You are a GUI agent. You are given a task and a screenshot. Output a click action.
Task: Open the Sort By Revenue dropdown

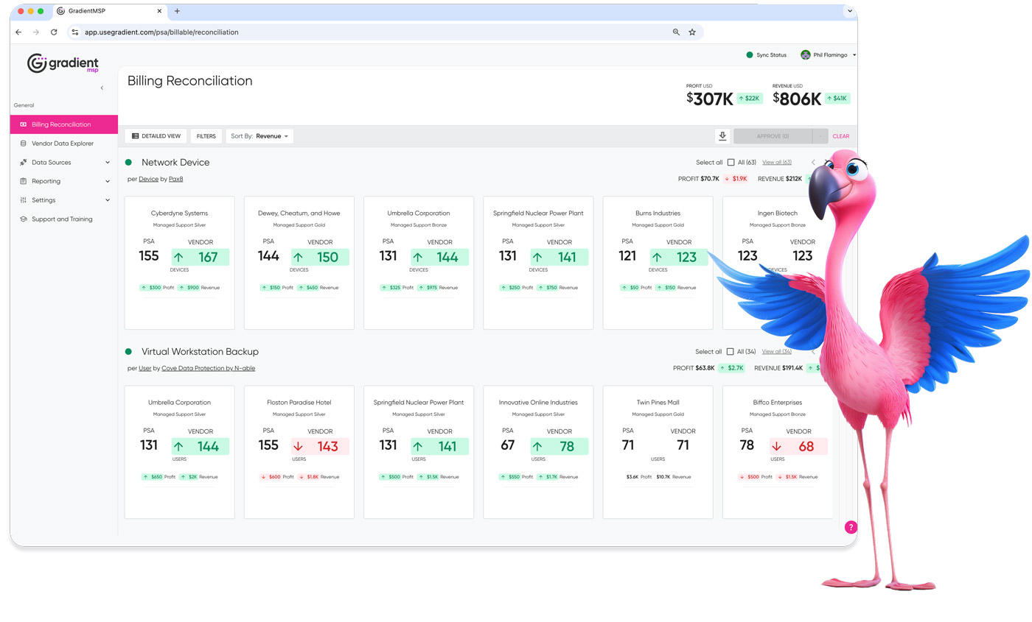[259, 136]
